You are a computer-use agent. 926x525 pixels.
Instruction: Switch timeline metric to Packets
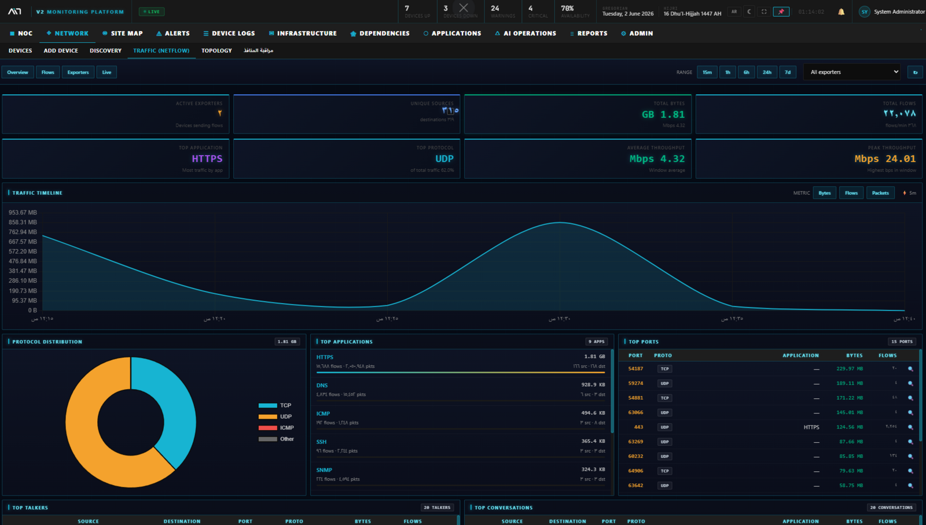880,193
